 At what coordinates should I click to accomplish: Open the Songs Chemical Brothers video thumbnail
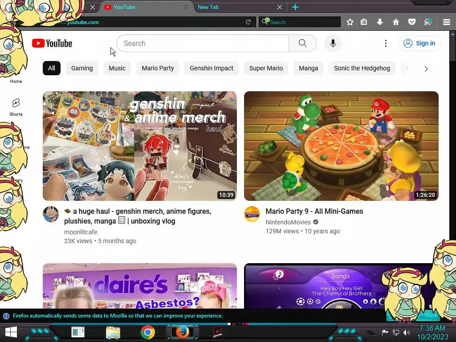click(x=341, y=286)
